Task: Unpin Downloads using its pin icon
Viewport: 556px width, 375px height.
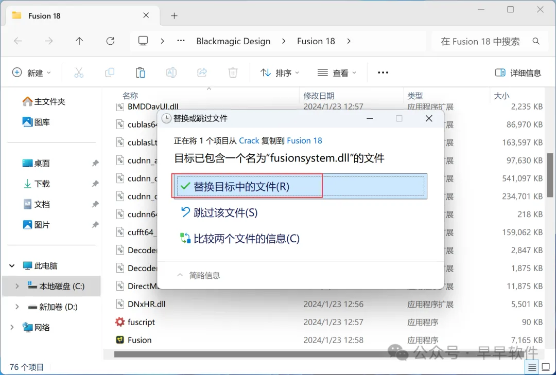Action: coord(95,184)
